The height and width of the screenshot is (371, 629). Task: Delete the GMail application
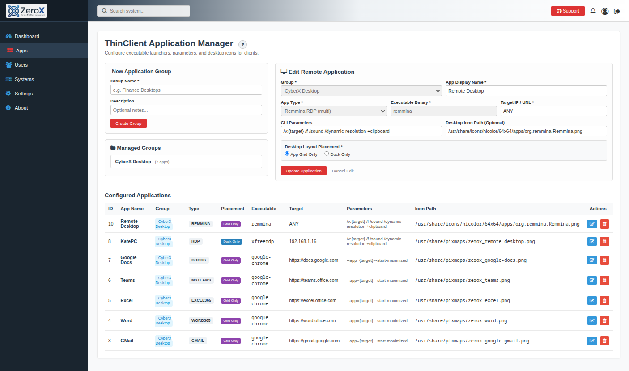click(x=604, y=341)
